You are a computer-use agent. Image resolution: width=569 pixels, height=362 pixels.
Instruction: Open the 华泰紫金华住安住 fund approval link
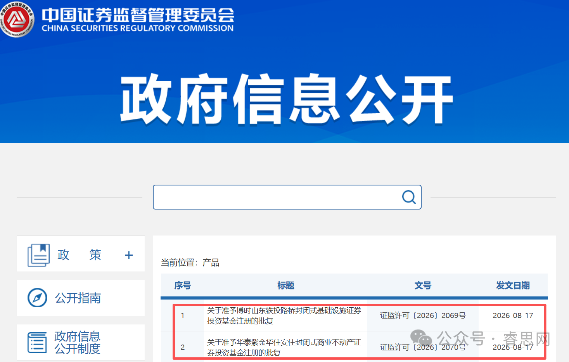pos(284,347)
